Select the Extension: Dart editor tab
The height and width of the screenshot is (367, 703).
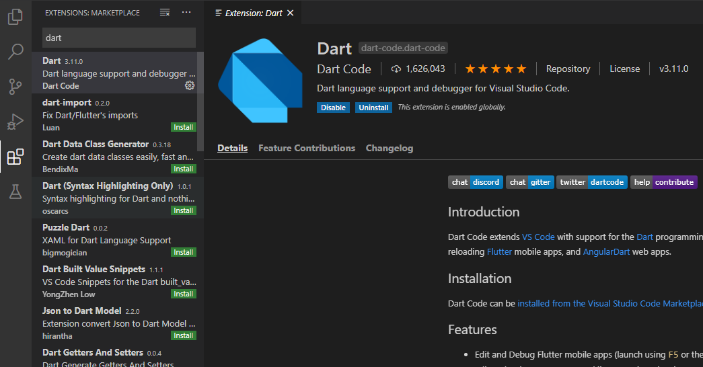click(x=254, y=13)
